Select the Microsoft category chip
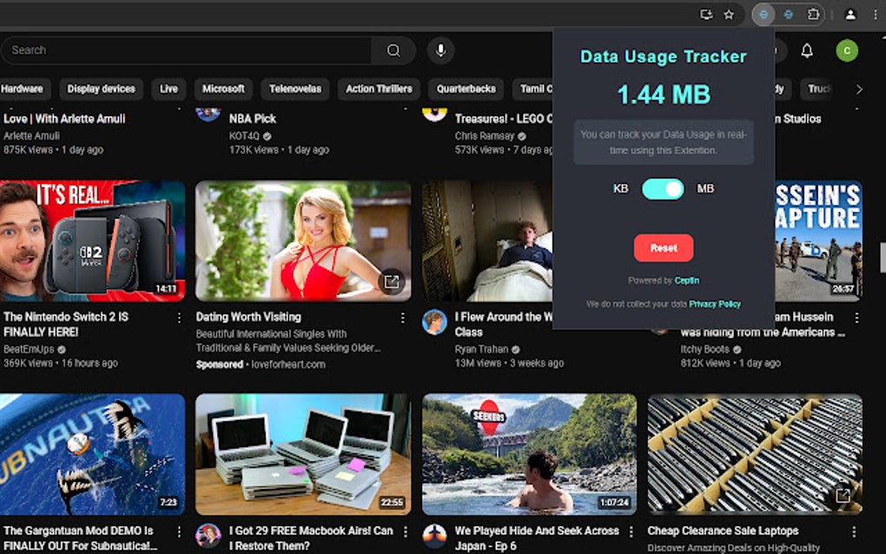Screen dimensions: 886x554 point(223,89)
